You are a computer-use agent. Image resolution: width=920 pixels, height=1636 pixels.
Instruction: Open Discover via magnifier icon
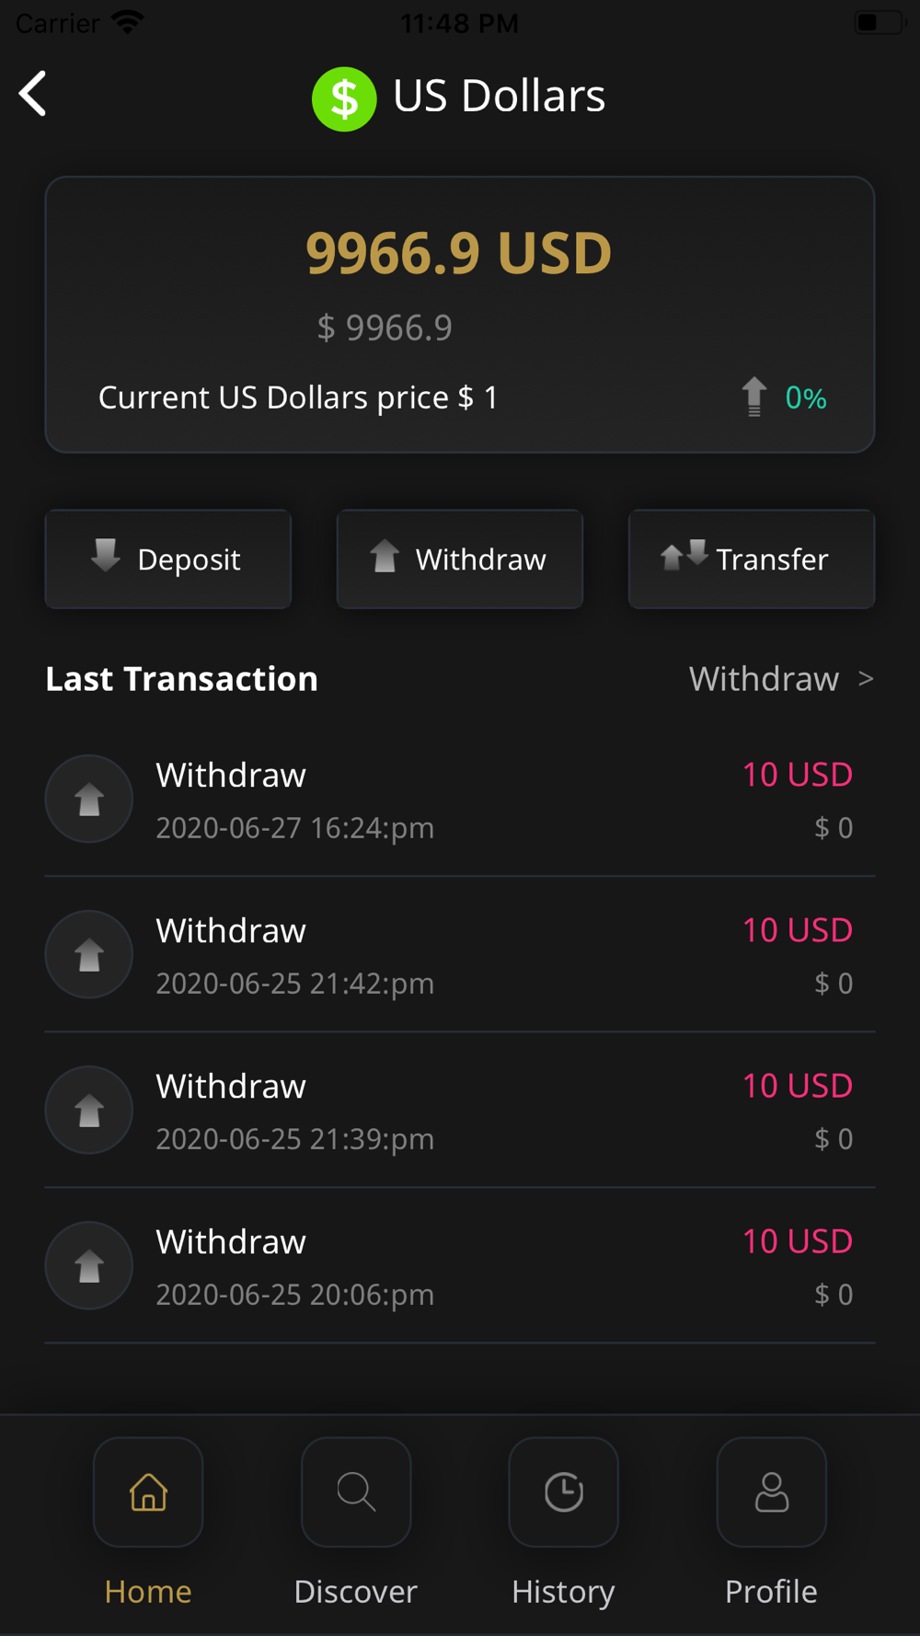[x=356, y=1492]
